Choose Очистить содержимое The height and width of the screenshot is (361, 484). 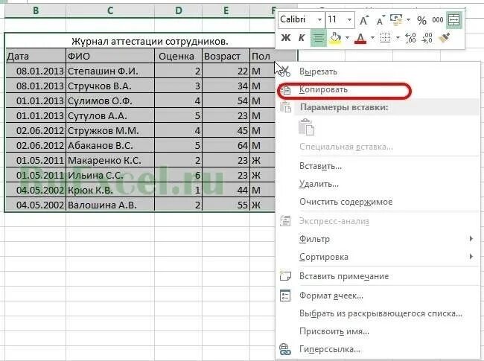378,202
